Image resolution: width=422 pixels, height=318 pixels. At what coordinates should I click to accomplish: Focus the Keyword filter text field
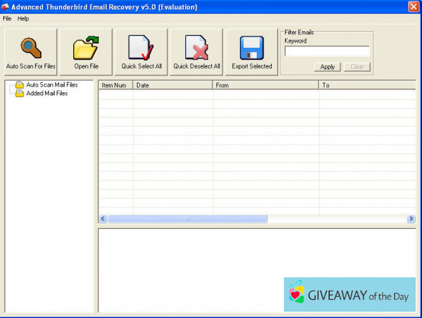[327, 52]
